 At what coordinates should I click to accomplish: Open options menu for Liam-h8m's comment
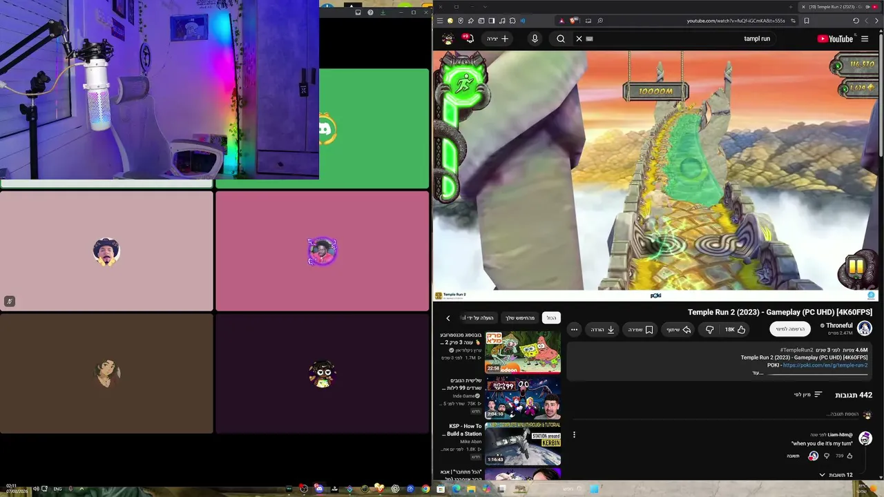[x=574, y=435]
